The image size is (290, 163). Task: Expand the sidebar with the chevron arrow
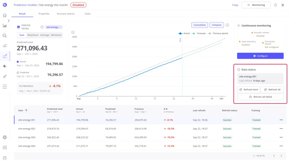8,21
